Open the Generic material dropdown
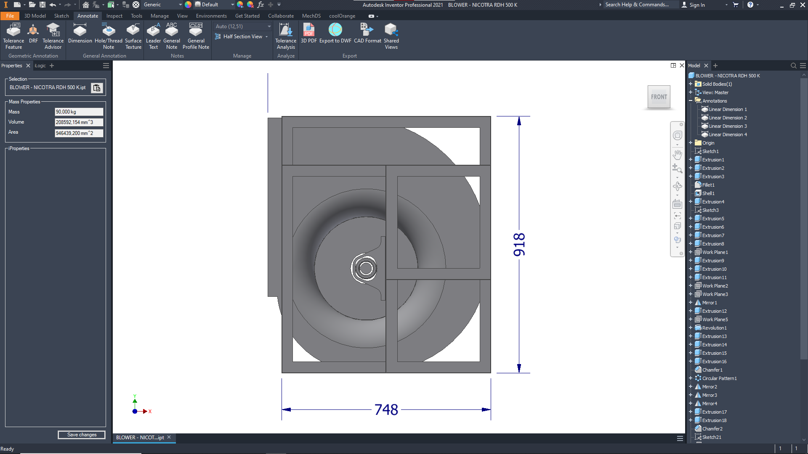 (x=180, y=5)
